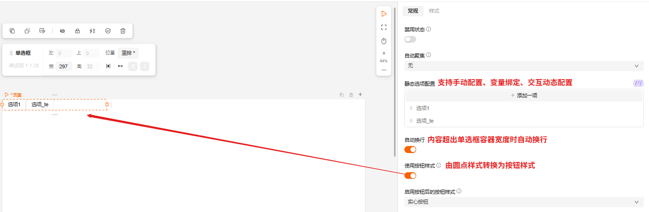Disable the 使用按钮样式 switch
This screenshot has width=649, height=212.
(410, 175)
